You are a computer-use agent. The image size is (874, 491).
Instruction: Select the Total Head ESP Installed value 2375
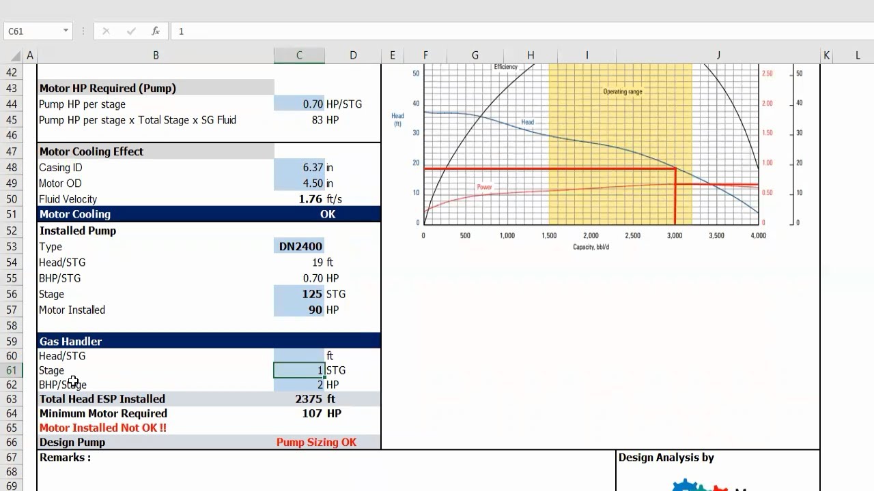tap(299, 399)
